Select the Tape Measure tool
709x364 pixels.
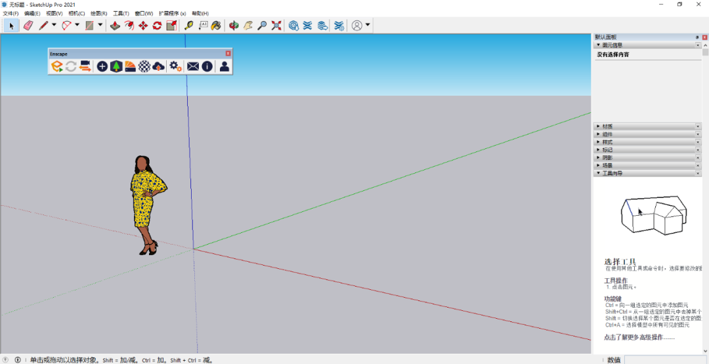pos(188,26)
